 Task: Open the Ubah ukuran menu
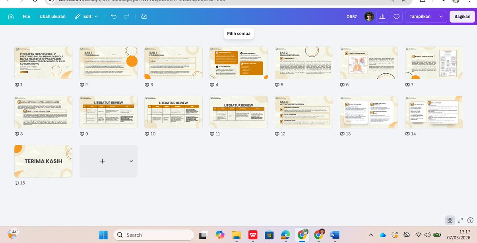(x=52, y=17)
